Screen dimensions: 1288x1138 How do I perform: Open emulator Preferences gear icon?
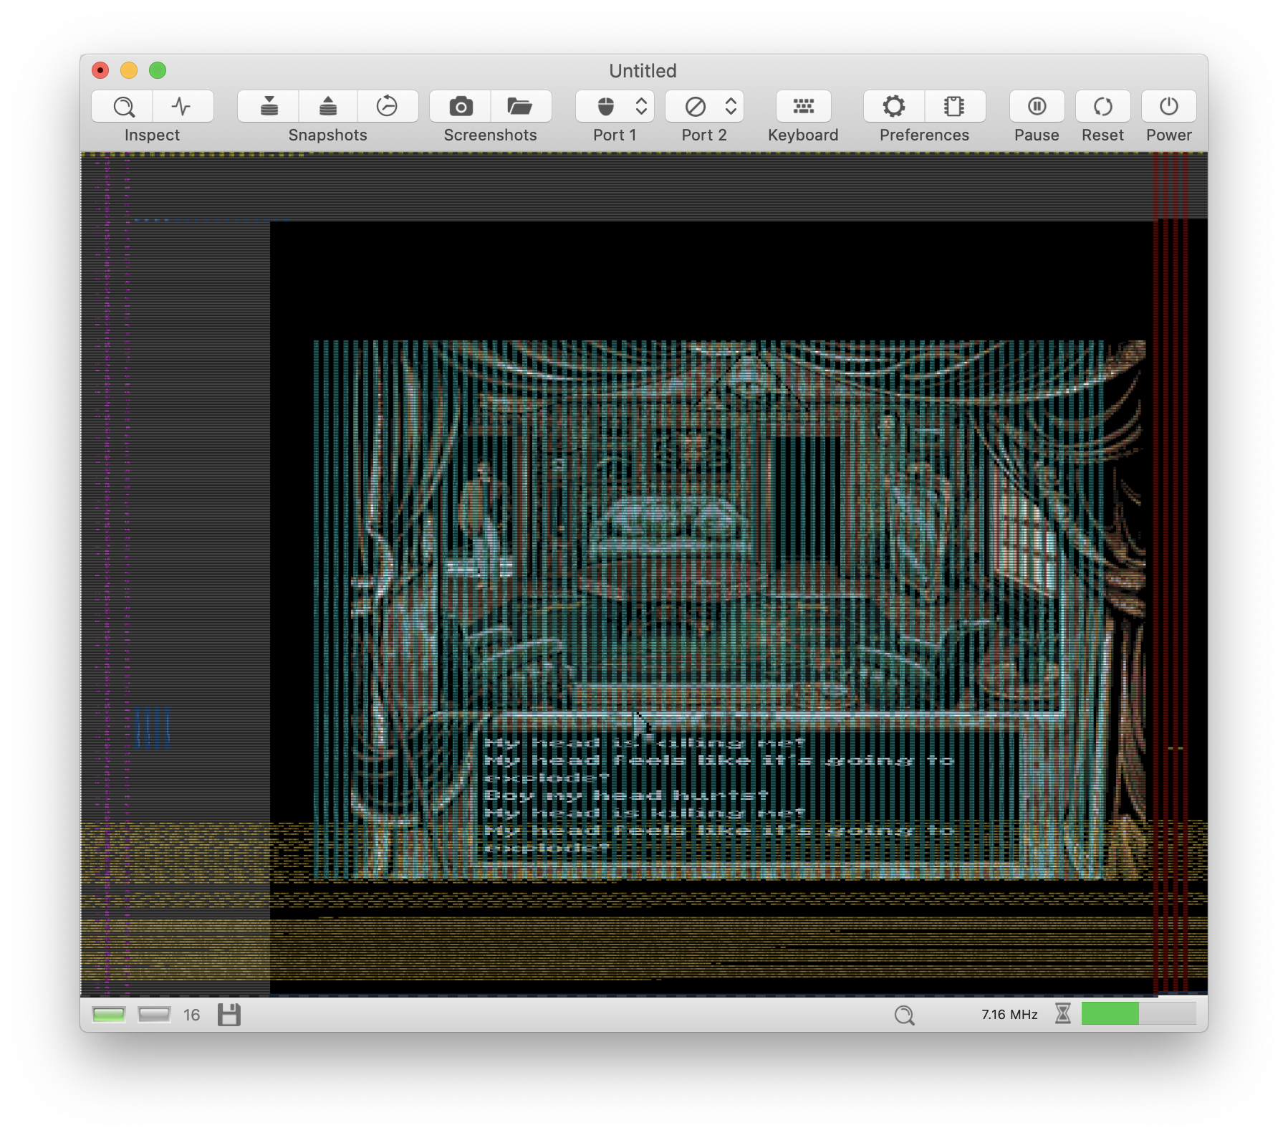(x=894, y=107)
